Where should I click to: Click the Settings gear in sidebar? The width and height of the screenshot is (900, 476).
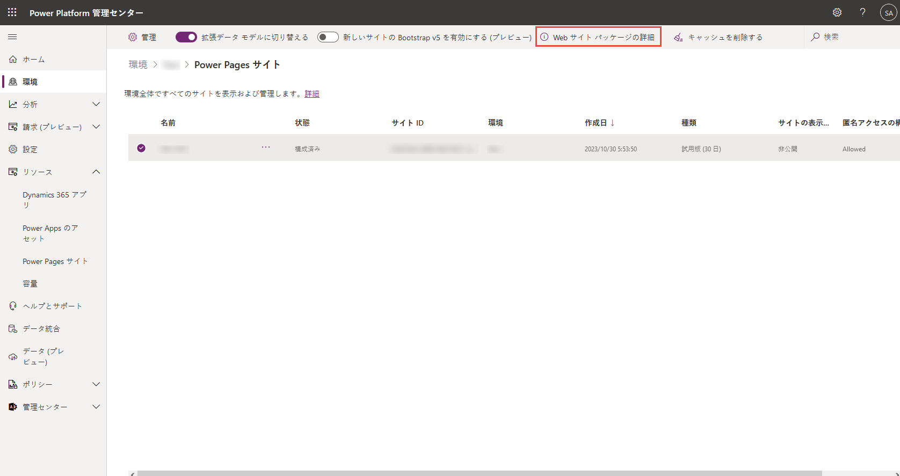point(13,150)
